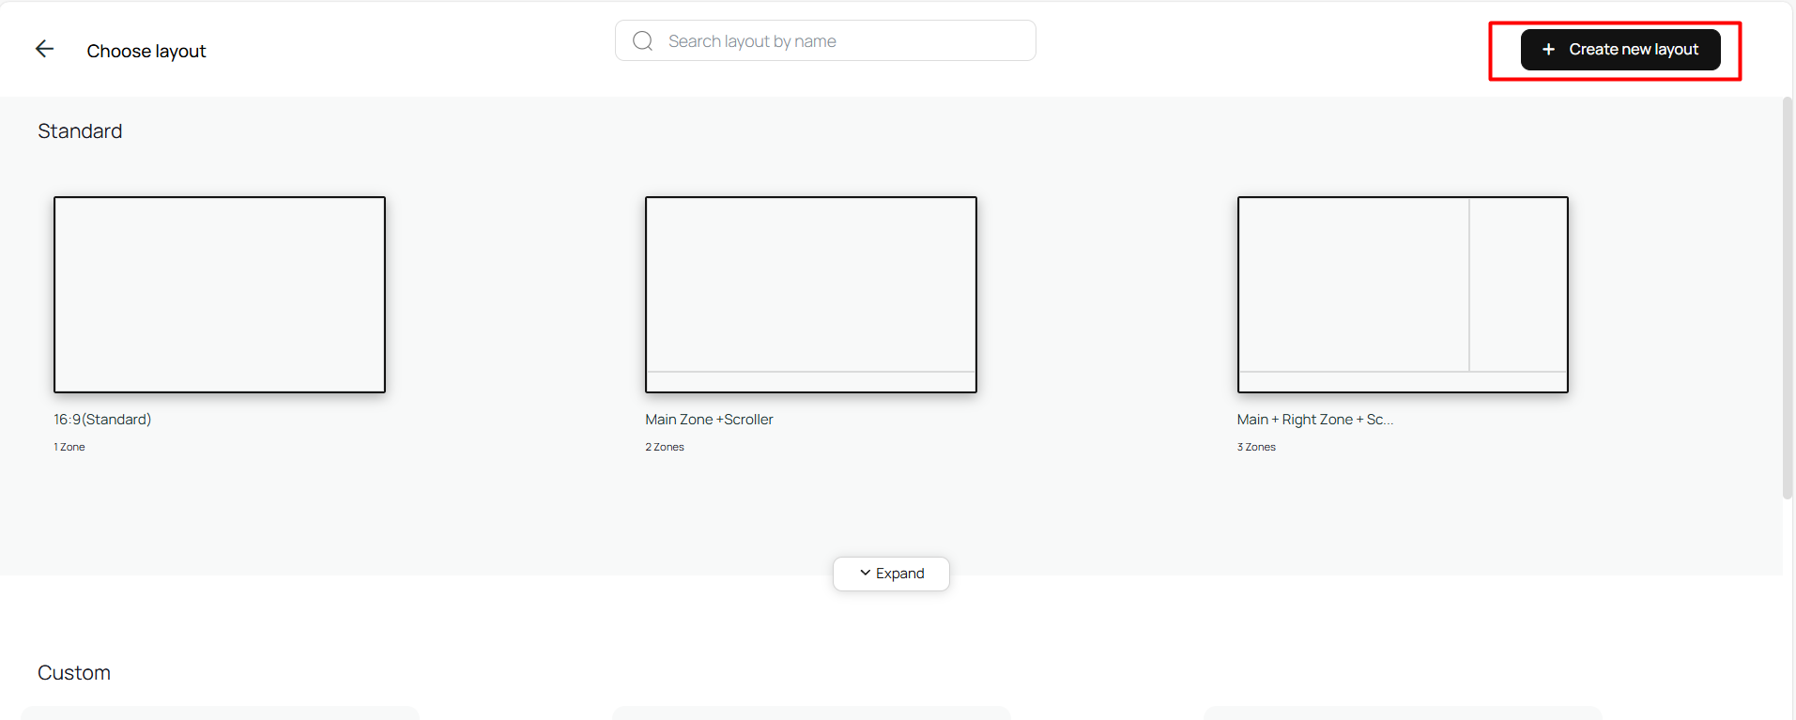Screen dimensions: 1796x720
Task: Click the chevron icon beside Expand
Action: click(x=865, y=573)
